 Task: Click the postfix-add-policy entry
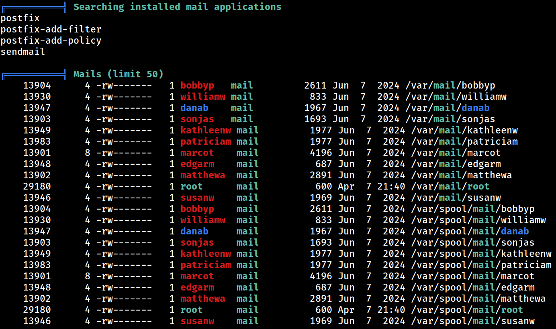[x=51, y=40]
